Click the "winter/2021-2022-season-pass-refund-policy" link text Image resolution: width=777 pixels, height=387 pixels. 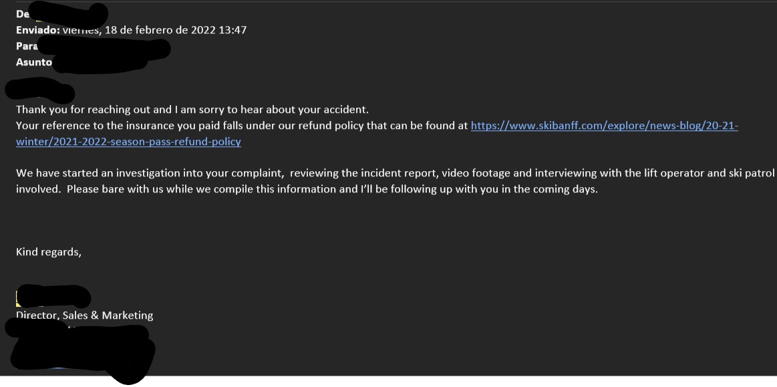pyautogui.click(x=128, y=142)
